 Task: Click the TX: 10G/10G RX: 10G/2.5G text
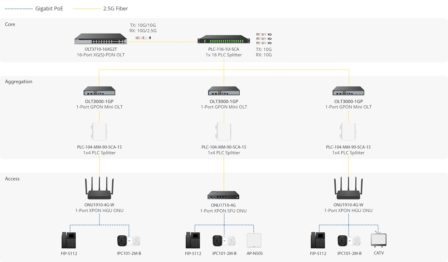[143, 28]
